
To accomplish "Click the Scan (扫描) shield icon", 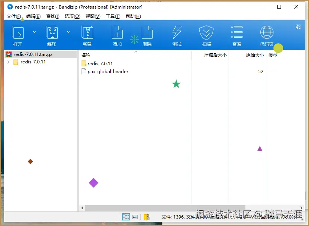I will (x=206, y=32).
